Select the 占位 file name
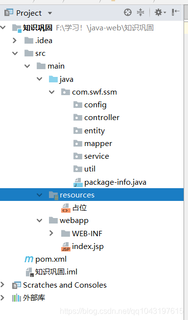The width and height of the screenshot is (188, 320). tap(79, 208)
